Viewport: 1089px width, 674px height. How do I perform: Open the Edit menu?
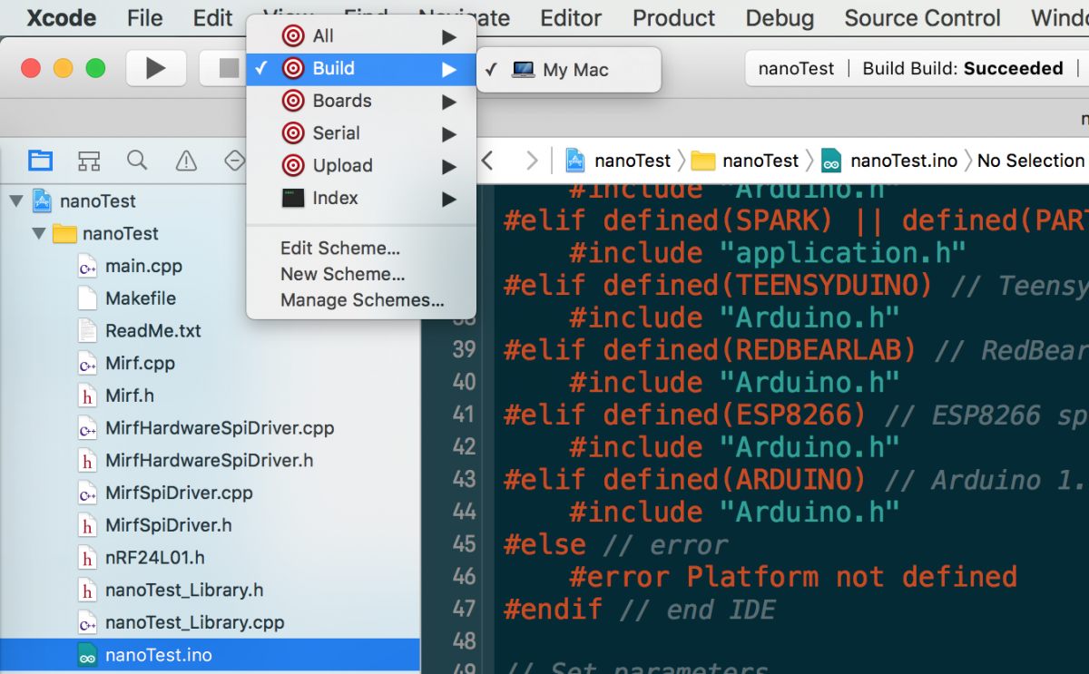coord(213,18)
